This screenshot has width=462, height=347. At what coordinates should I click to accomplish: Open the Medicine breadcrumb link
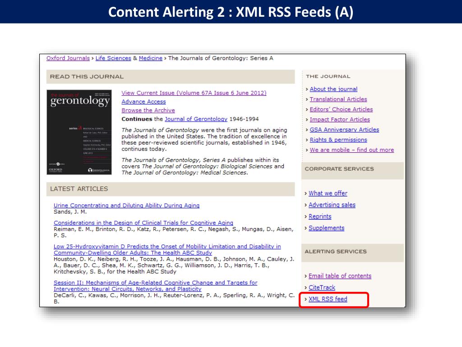pyautogui.click(x=151, y=58)
